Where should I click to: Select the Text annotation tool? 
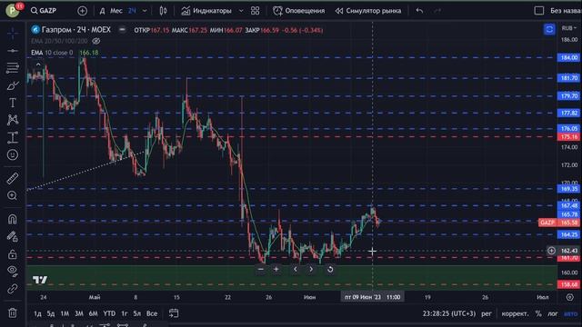pos(13,103)
